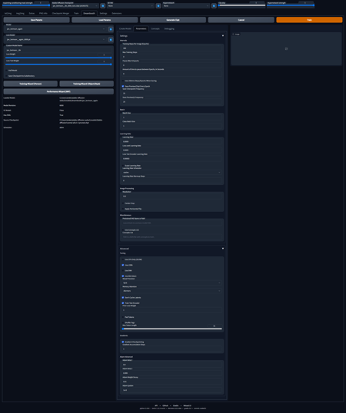Switch to the Concepts tab
This screenshot has width=346, height=413.
point(155,28)
